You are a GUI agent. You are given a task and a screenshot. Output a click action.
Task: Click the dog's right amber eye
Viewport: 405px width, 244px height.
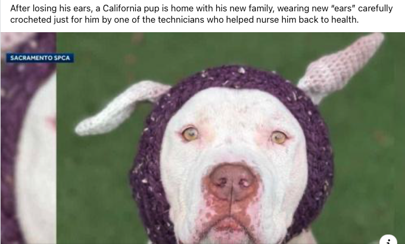coord(279,137)
